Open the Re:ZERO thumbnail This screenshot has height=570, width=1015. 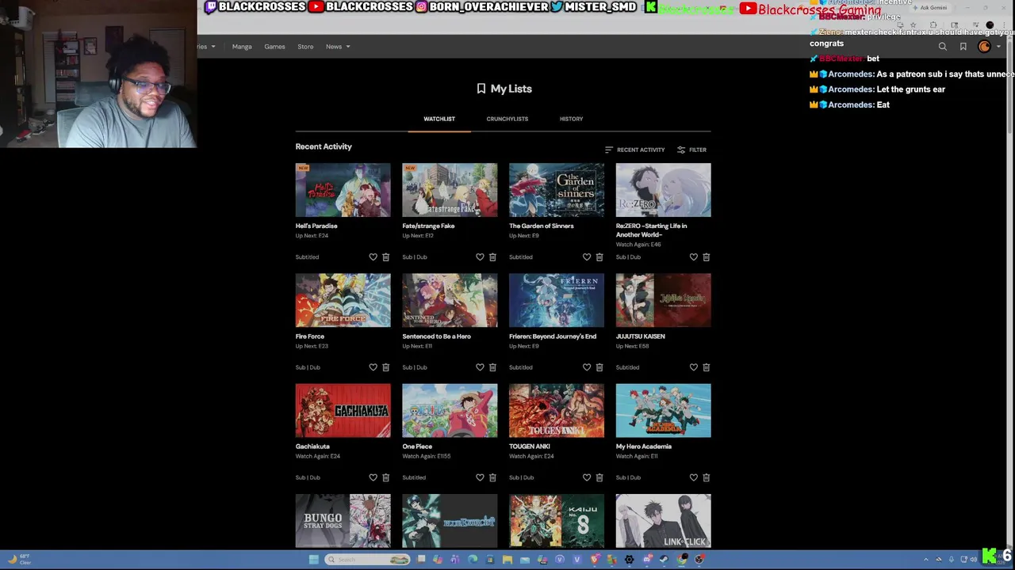click(664, 190)
